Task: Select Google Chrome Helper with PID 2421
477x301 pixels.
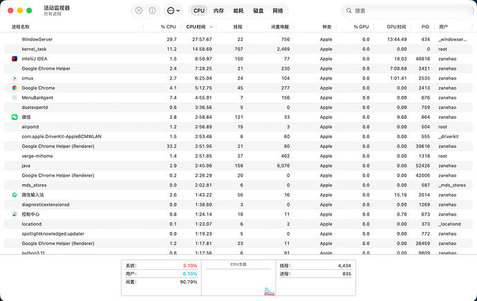Action: click(238, 68)
